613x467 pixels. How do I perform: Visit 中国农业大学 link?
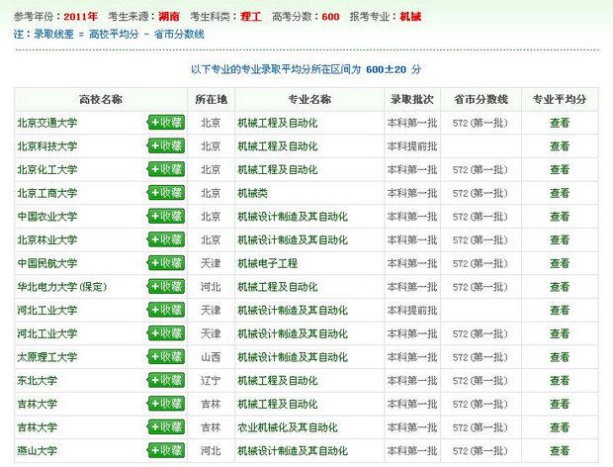click(x=47, y=217)
